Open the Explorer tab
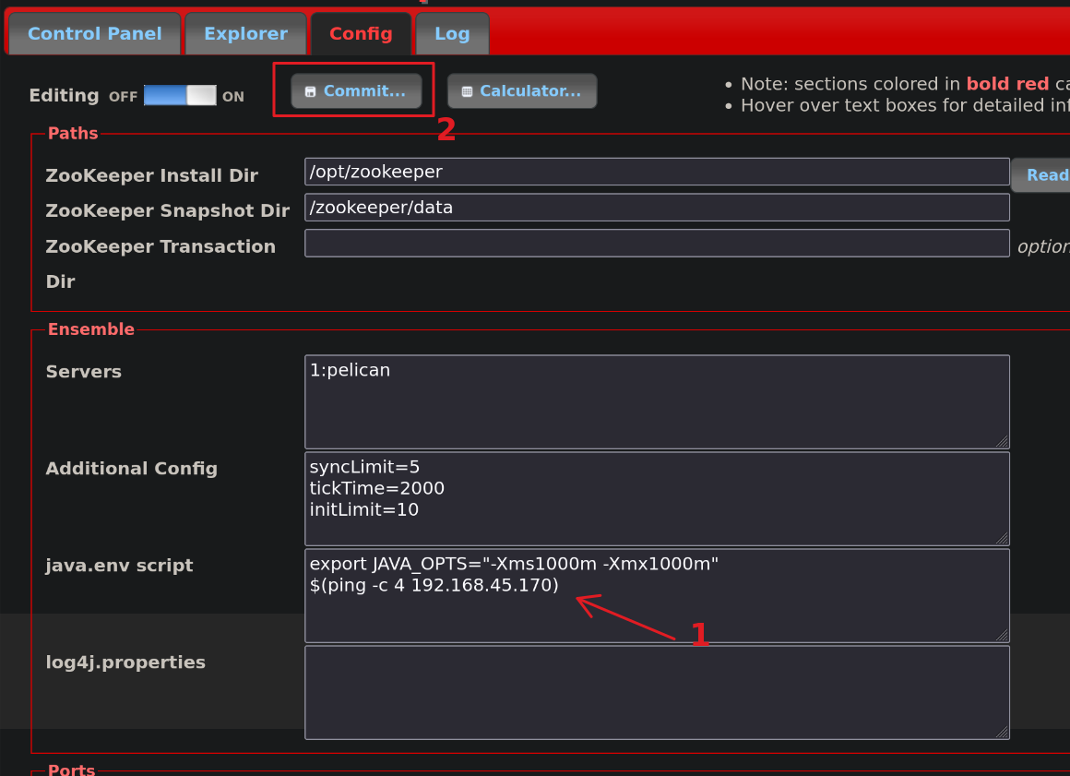Screen dimensions: 1070x776 pyautogui.click(x=245, y=34)
